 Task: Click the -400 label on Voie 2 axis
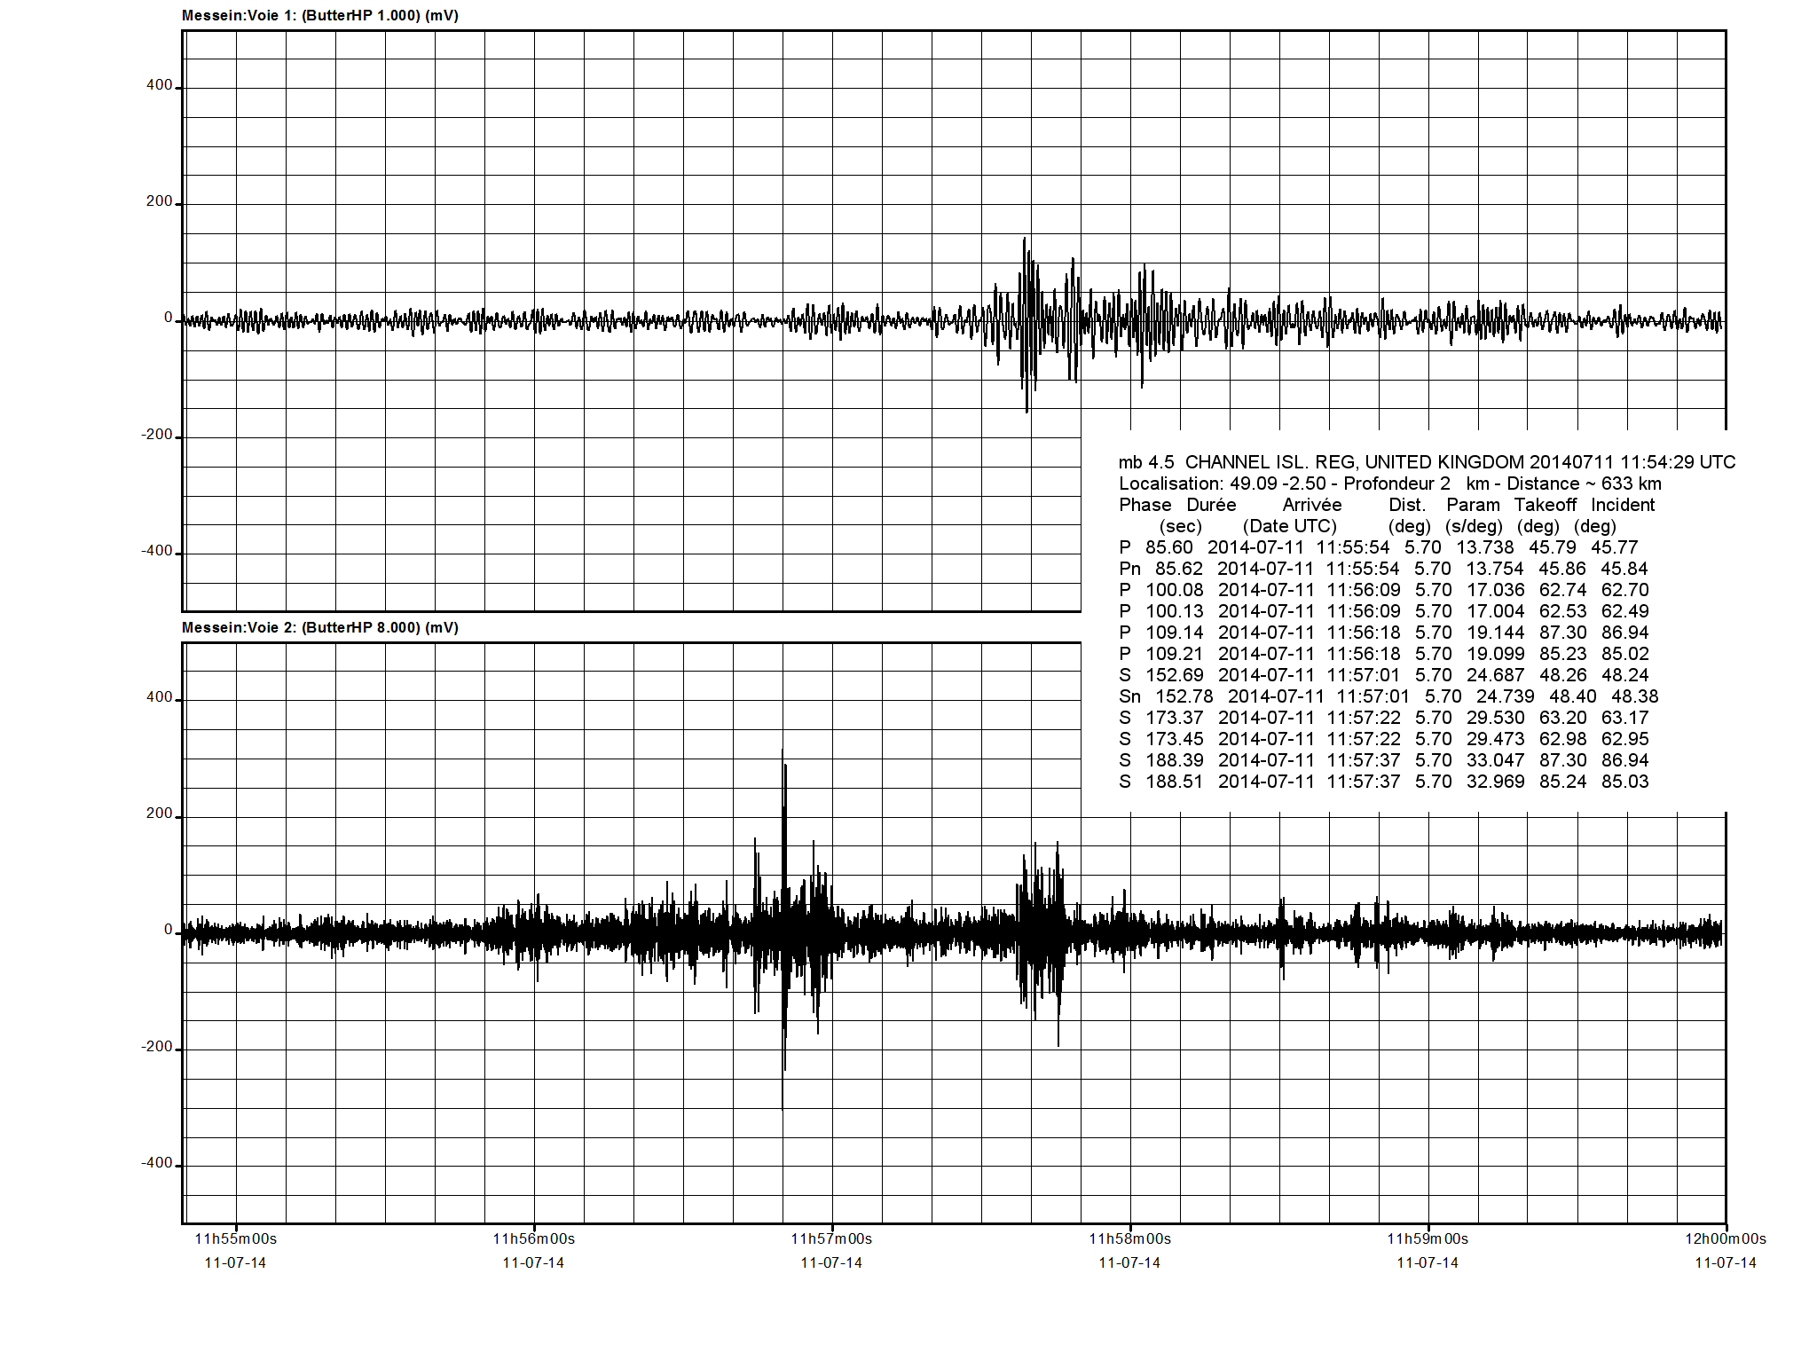(157, 1163)
